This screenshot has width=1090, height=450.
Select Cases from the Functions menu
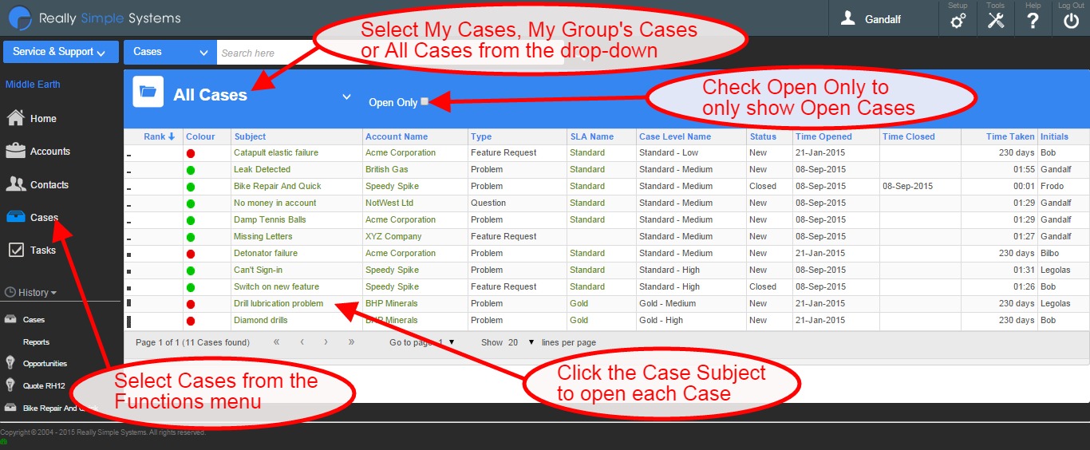tap(44, 217)
